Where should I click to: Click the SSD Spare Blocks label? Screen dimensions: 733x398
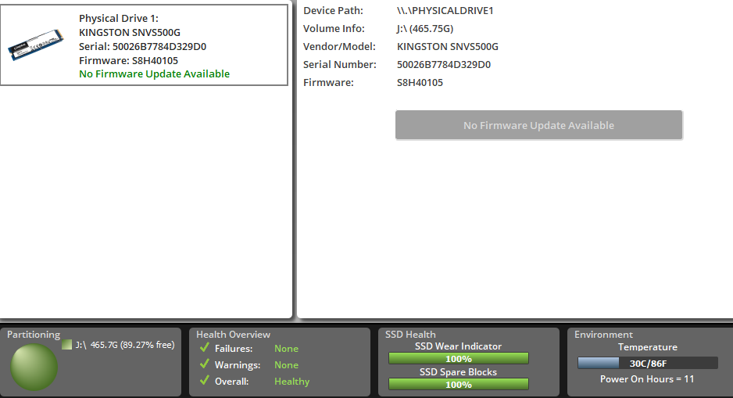click(x=458, y=372)
